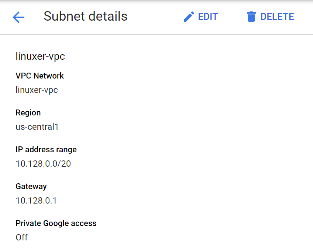Image resolution: width=313 pixels, height=250 pixels.
Task: Select the 10.128.0.1 gateway address
Action: click(36, 201)
